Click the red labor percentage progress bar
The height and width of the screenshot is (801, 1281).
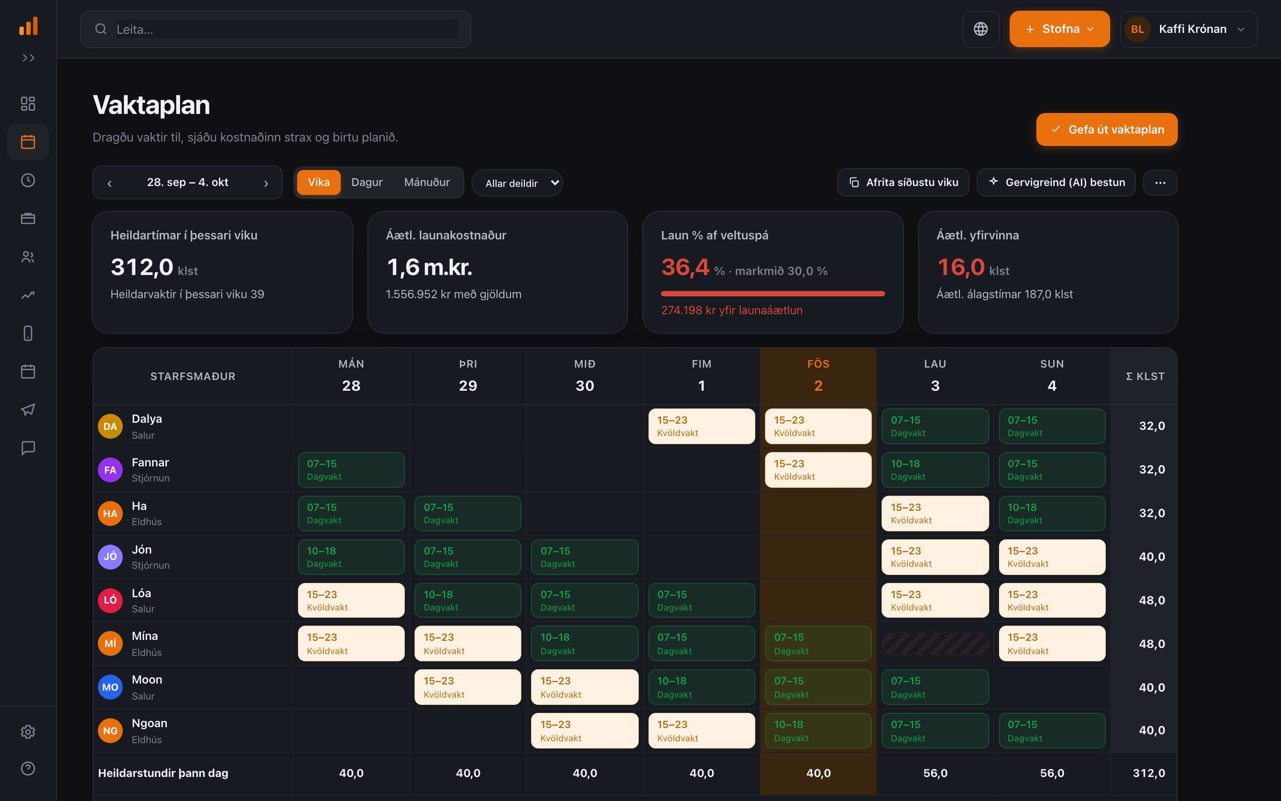tap(772, 294)
